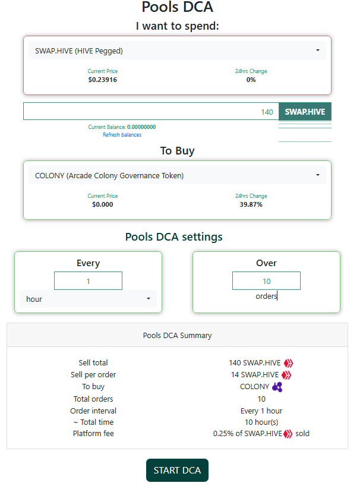This screenshot has height=486, width=363.
Task: Click the purple COLONY token icon
Action: (277, 387)
